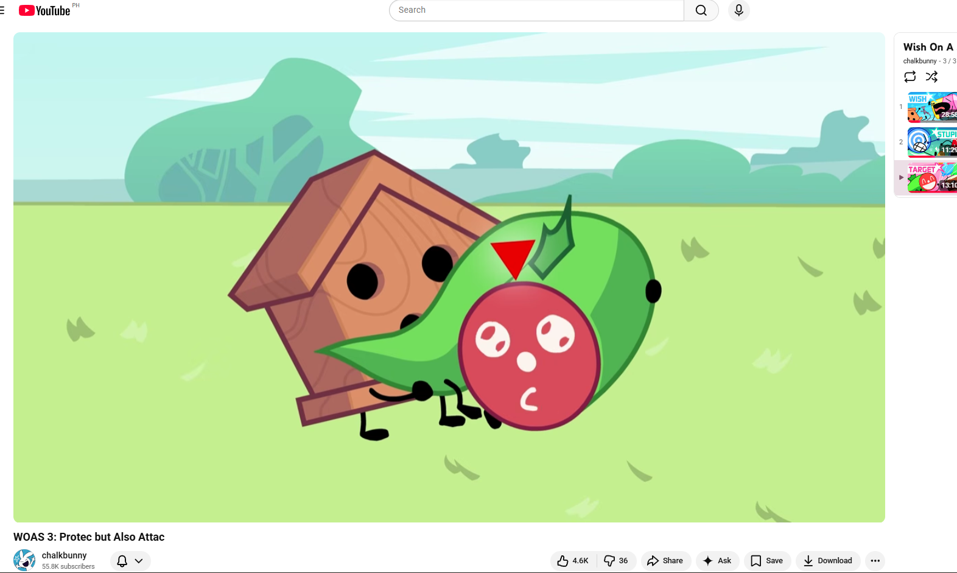Click the search text field

(536, 10)
